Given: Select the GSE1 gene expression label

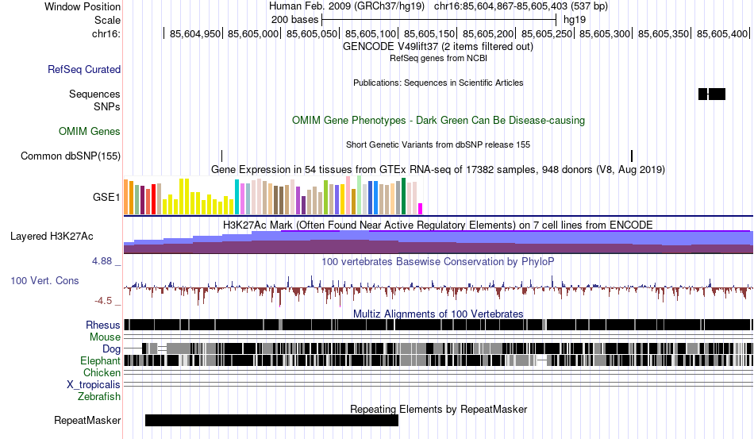Looking at the screenshot, I should point(106,197).
